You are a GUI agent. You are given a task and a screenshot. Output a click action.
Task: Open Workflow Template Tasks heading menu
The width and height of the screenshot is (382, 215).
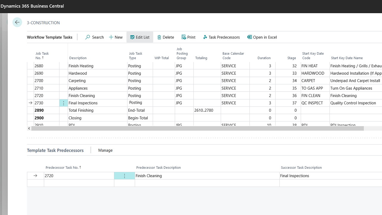pos(50,37)
